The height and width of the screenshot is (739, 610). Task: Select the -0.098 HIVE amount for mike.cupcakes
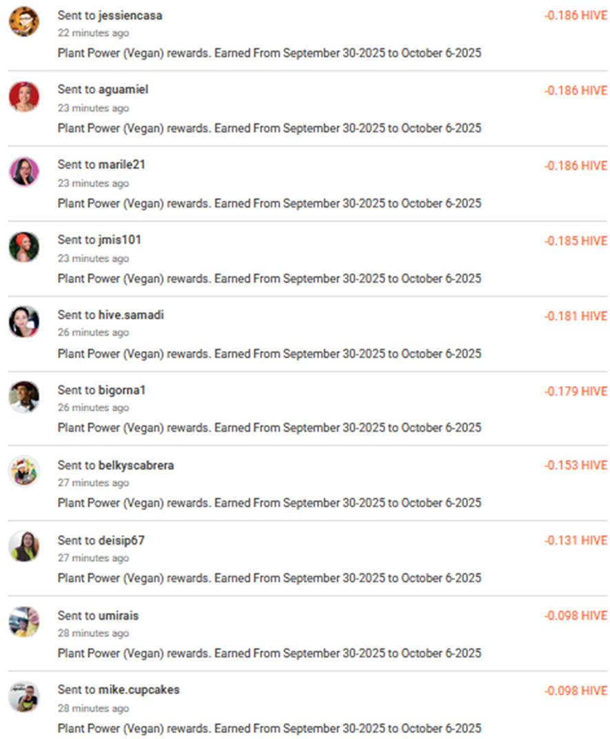(x=578, y=691)
